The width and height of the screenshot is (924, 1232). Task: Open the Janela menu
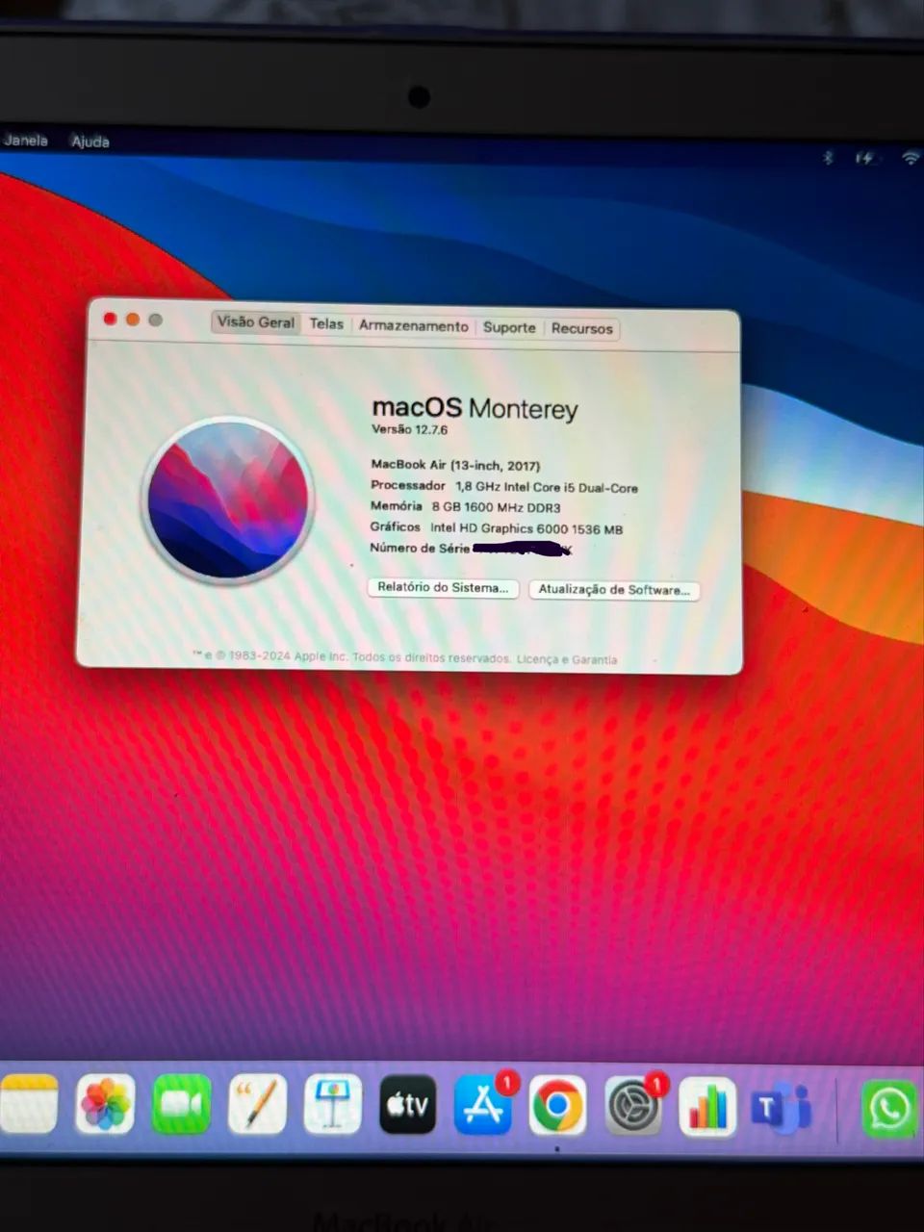25,140
